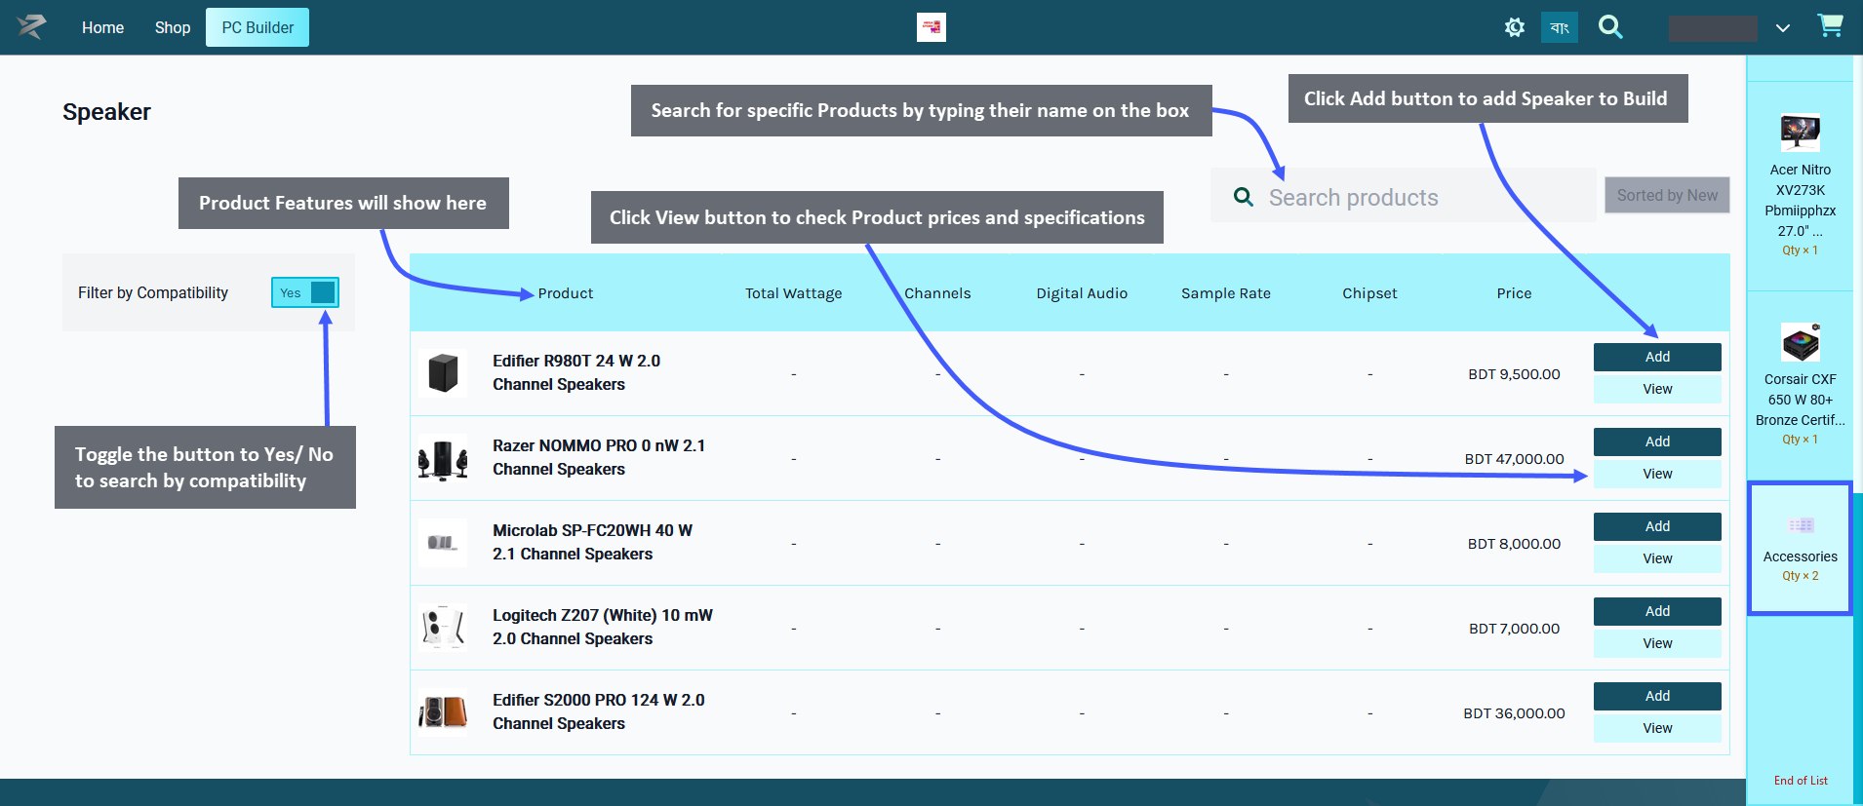Open the settings gear icon

pyautogui.click(x=1514, y=27)
